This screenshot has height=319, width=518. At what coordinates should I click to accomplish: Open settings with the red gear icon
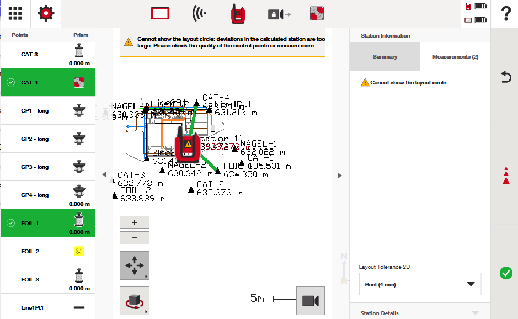46,14
